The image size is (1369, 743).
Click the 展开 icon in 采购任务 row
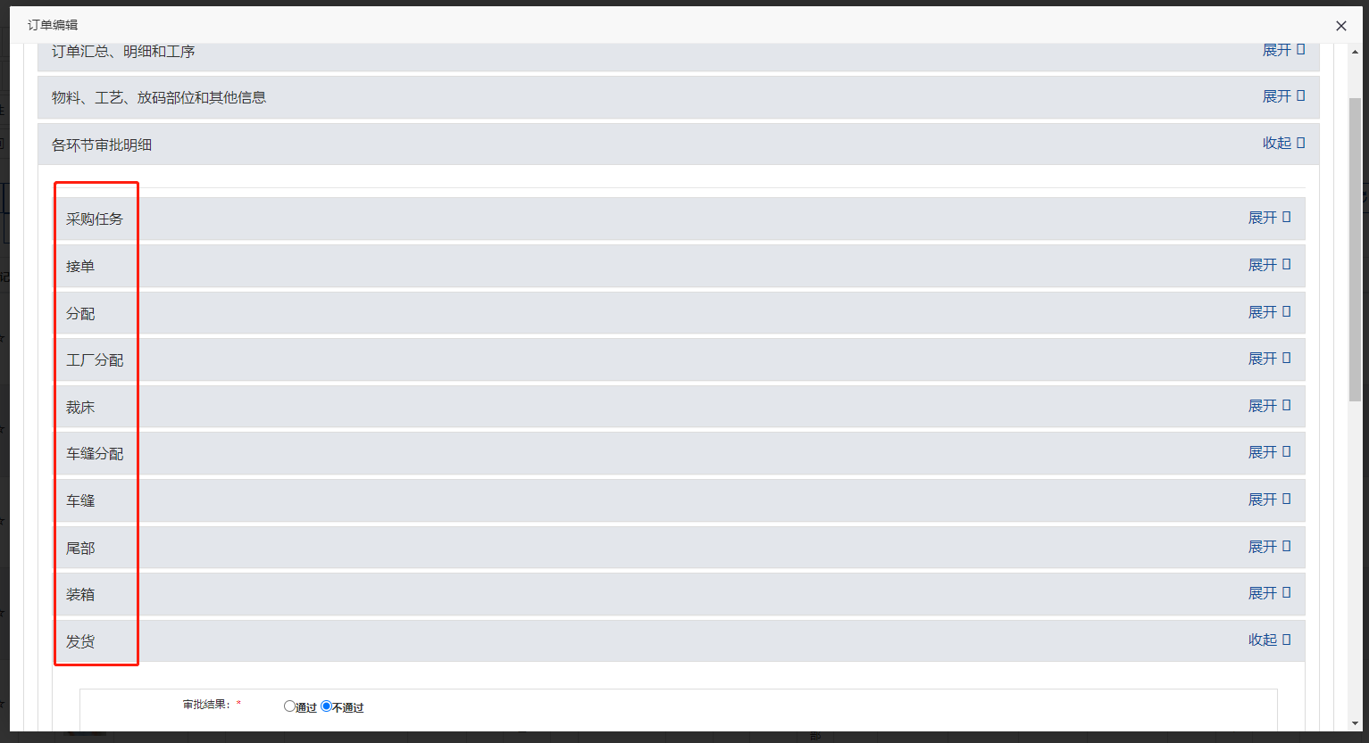coord(1286,218)
